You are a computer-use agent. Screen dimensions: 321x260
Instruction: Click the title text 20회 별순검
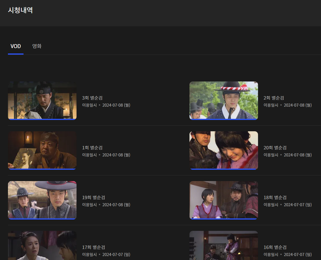[275, 148]
